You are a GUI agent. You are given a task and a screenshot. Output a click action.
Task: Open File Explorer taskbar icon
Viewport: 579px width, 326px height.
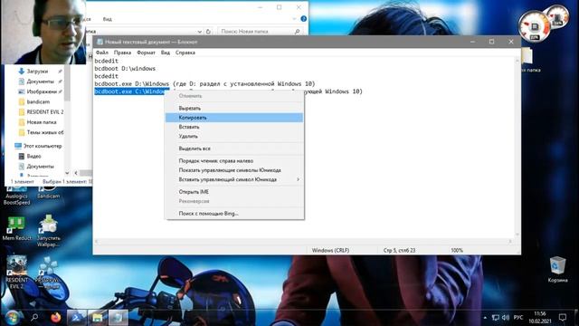tap(97, 318)
